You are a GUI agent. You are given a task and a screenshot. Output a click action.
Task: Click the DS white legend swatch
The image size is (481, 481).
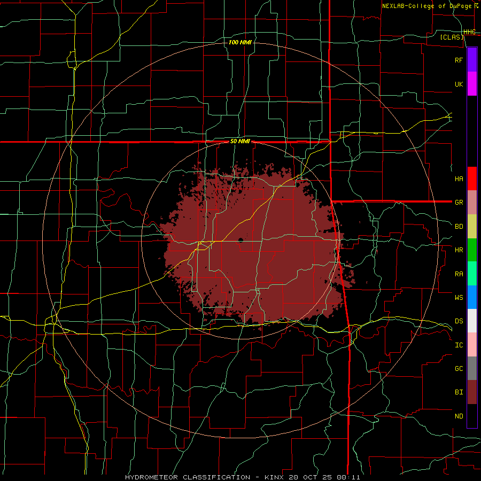coord(472,321)
